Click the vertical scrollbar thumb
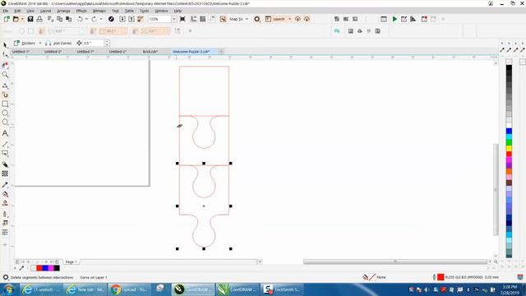This screenshot has width=526, height=296. 496,190
